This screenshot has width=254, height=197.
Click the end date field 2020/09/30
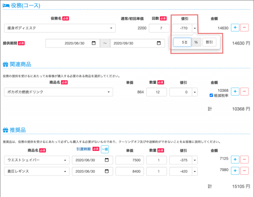pos(138,43)
